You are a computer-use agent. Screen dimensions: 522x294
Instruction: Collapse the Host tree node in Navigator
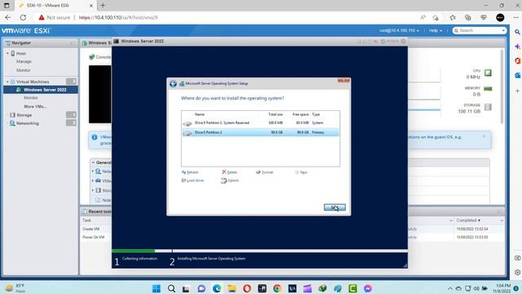click(x=7, y=53)
